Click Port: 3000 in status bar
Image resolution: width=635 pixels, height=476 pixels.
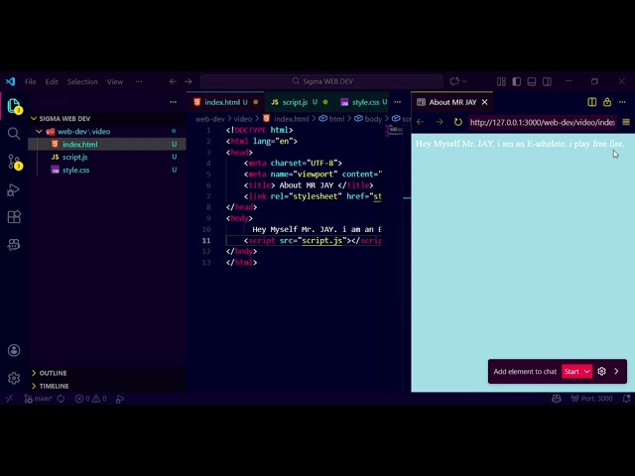[591, 399]
